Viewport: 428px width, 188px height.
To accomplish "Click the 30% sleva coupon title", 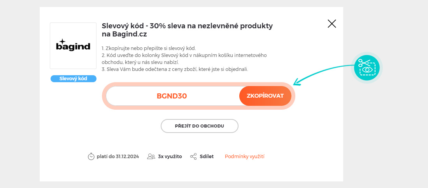I will [187, 30].
